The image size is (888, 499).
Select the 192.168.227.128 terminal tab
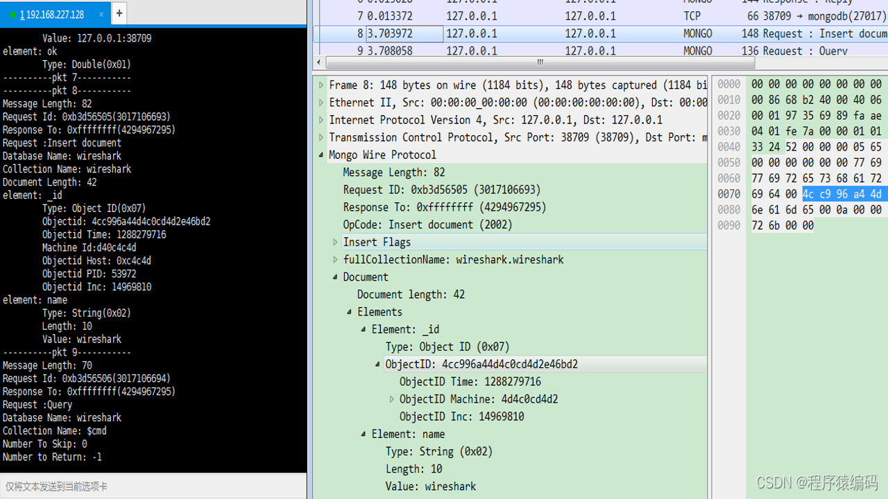coord(54,14)
